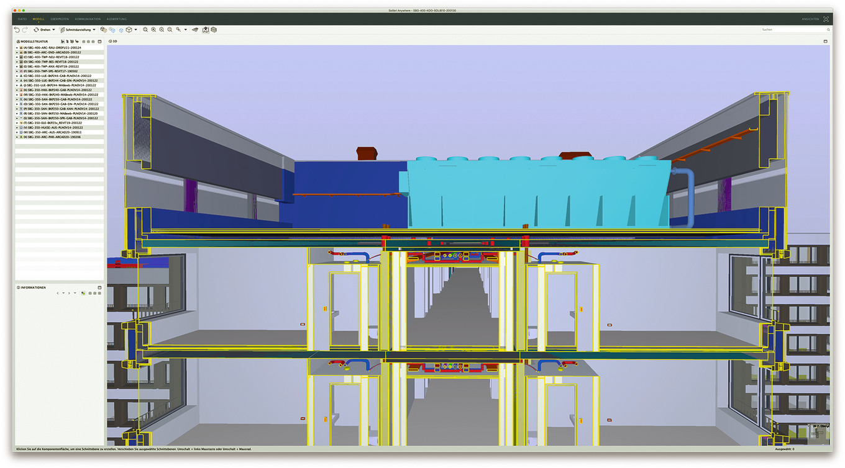Click the Ausgewählt: 0 status text
The image size is (845, 468).
coord(785,449)
